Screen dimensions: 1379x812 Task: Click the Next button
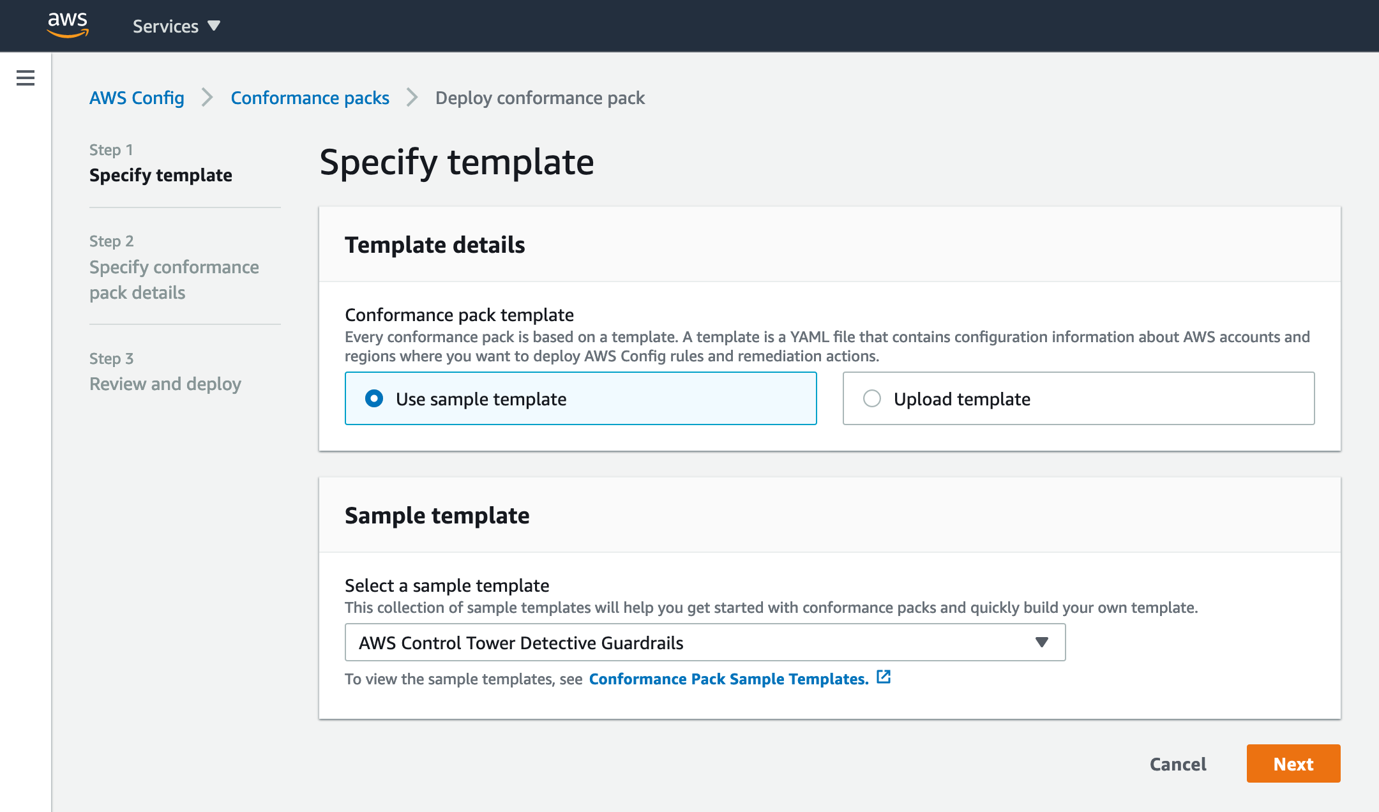pos(1293,763)
